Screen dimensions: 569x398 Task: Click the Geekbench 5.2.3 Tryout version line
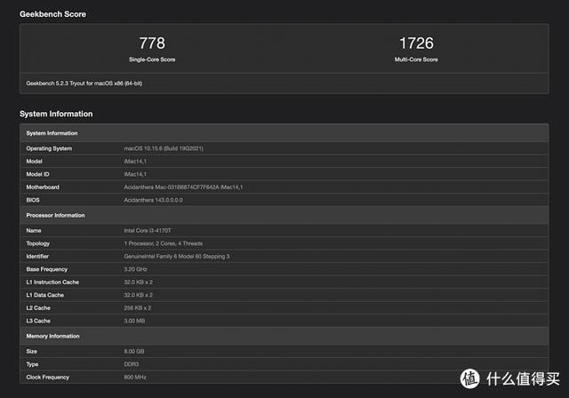coord(84,84)
